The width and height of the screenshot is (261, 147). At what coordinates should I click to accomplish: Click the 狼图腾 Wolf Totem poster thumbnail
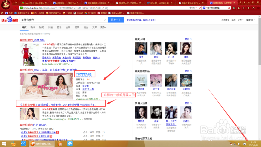click(x=141, y=80)
